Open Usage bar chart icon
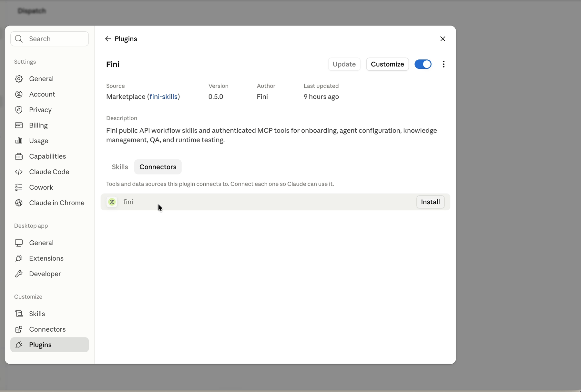The image size is (581, 392). [19, 141]
